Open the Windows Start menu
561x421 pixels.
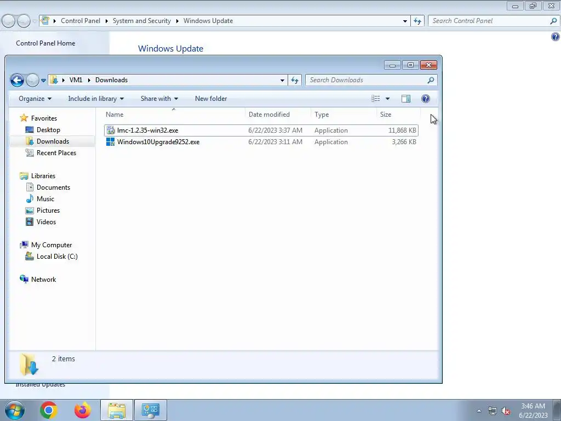pos(15,410)
